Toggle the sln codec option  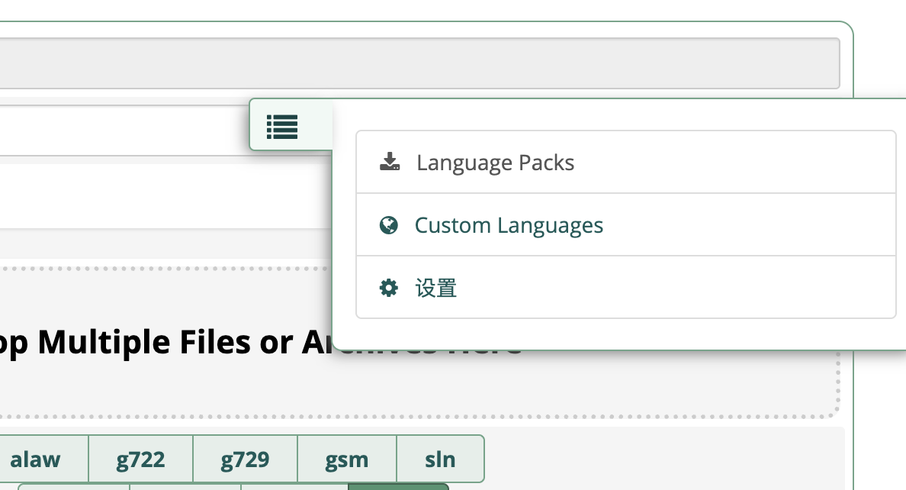click(440, 459)
